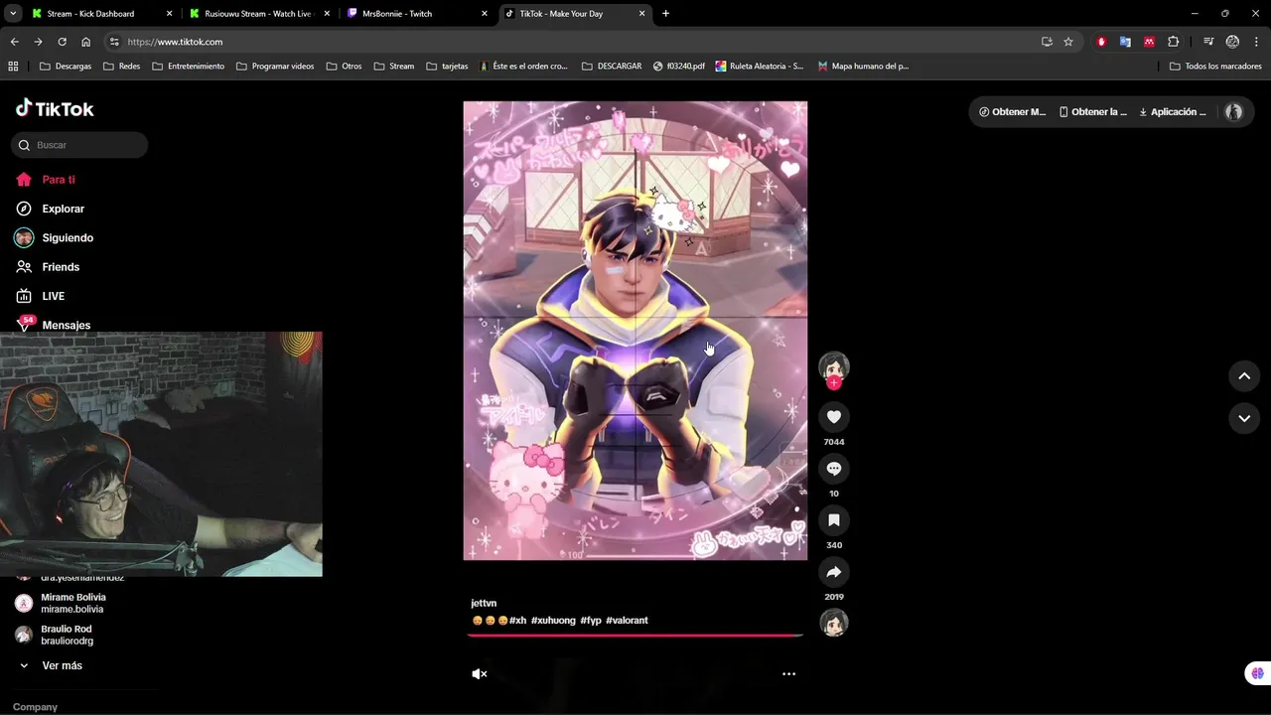This screenshot has width=1271, height=715.
Task: Click the Company footer heading
Action: point(35,707)
